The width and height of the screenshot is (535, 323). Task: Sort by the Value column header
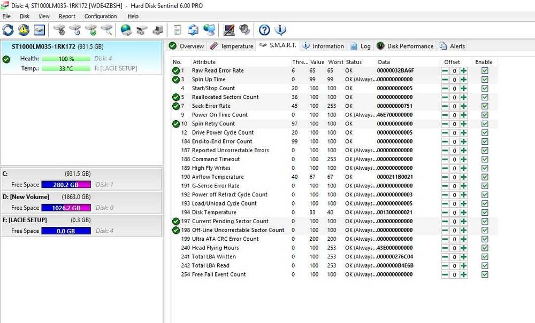click(317, 62)
